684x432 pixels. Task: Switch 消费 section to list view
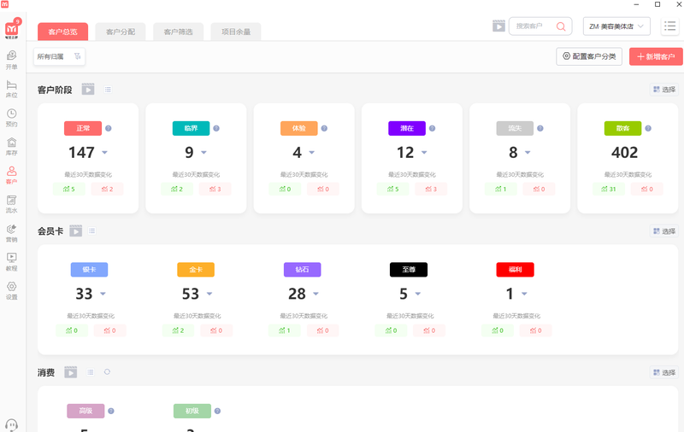click(x=91, y=372)
